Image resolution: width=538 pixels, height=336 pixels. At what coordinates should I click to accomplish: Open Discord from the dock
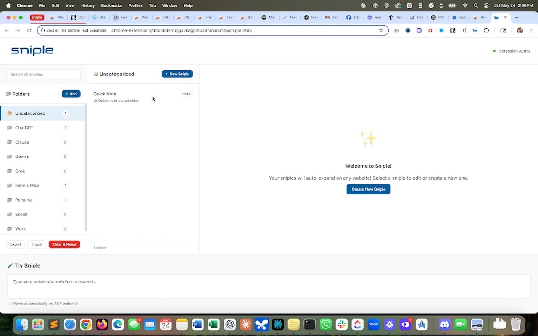pyautogui.click(x=445, y=324)
